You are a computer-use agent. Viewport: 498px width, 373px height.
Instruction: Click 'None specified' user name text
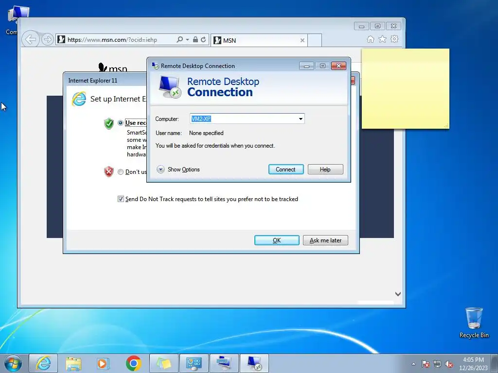(x=206, y=133)
